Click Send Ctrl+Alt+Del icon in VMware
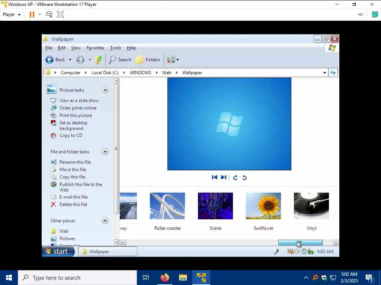This screenshot has width=381, height=285. [49, 14]
